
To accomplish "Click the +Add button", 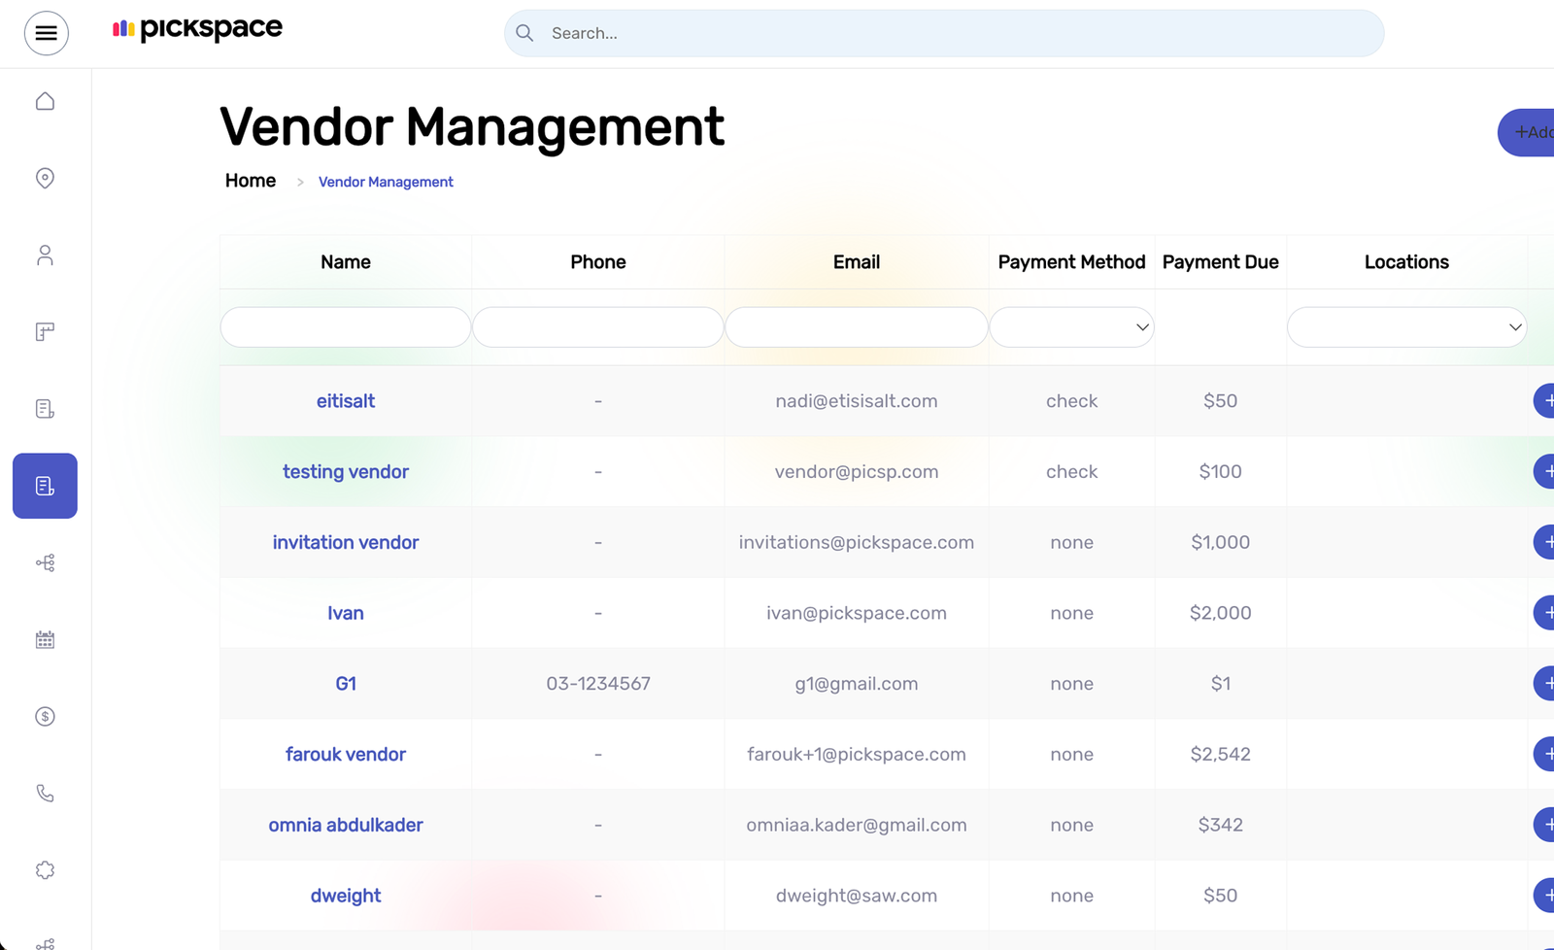I will point(1532,132).
